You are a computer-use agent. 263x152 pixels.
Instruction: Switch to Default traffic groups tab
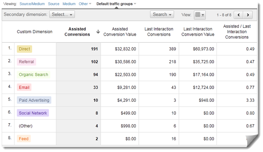click(x=116, y=4)
